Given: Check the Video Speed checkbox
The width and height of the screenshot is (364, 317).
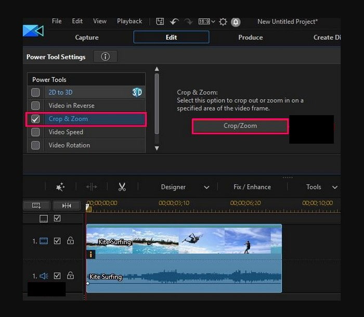Looking at the screenshot, I should tap(35, 132).
